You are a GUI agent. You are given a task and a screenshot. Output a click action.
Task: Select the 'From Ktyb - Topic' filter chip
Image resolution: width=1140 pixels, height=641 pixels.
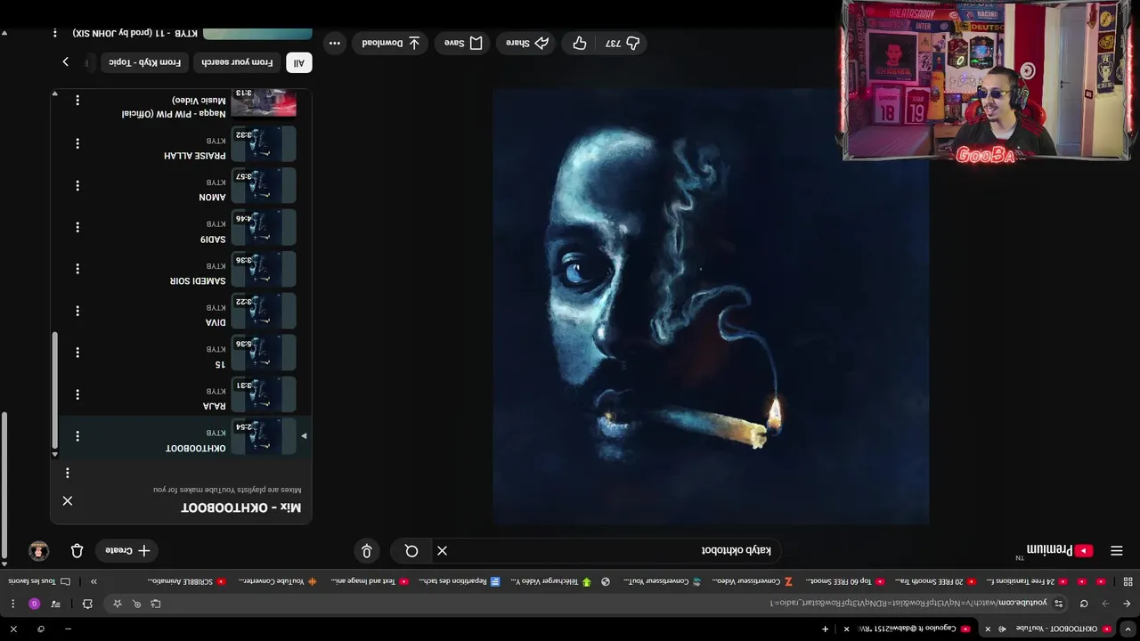[x=145, y=62]
